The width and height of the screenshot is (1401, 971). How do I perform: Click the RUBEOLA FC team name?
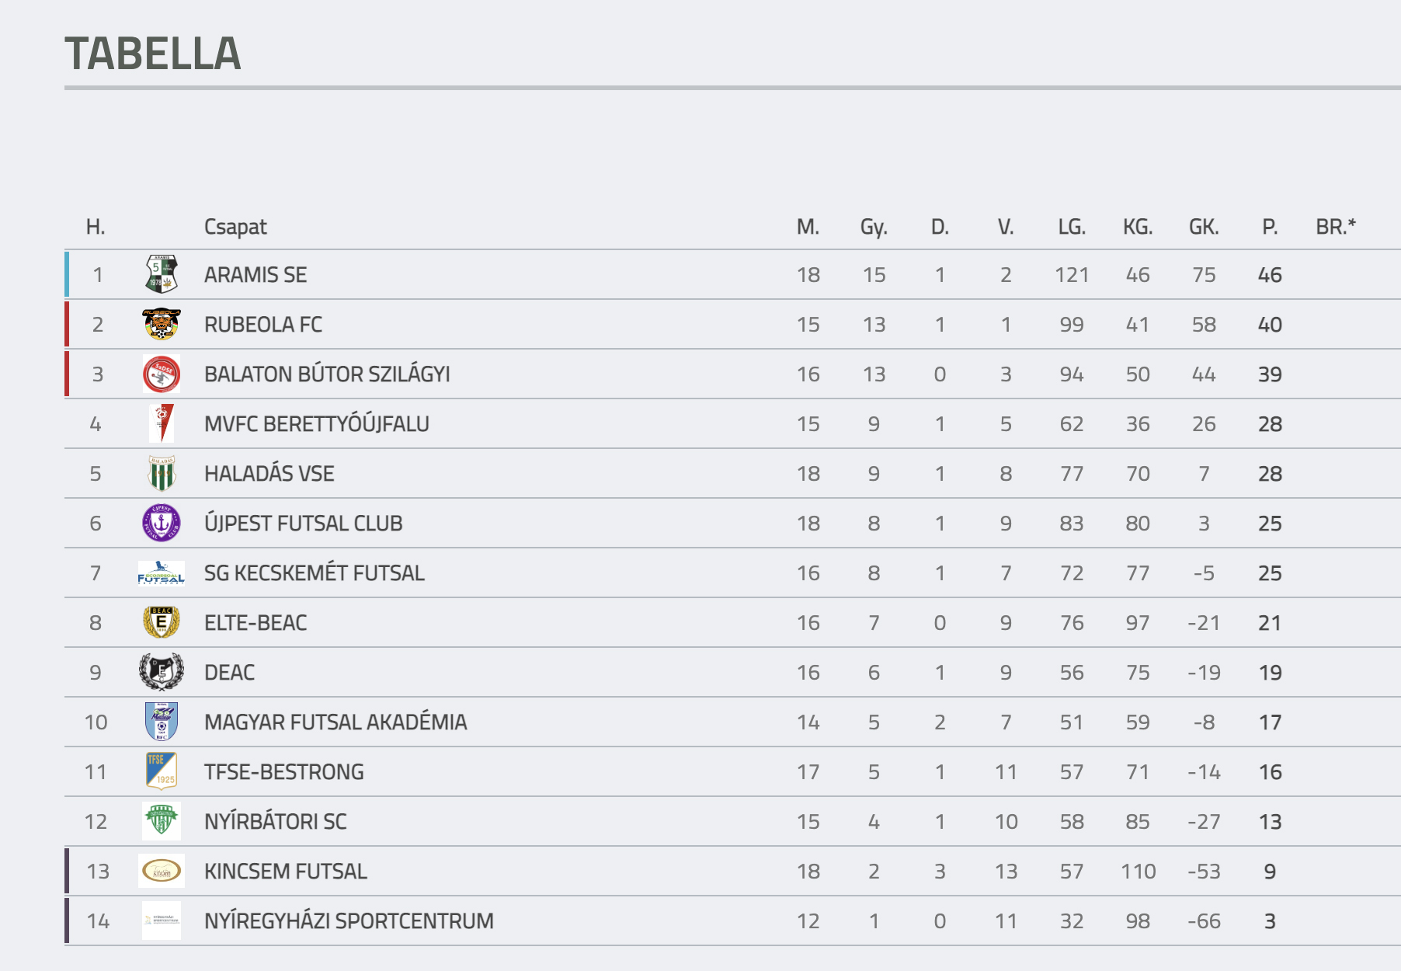[x=263, y=325]
